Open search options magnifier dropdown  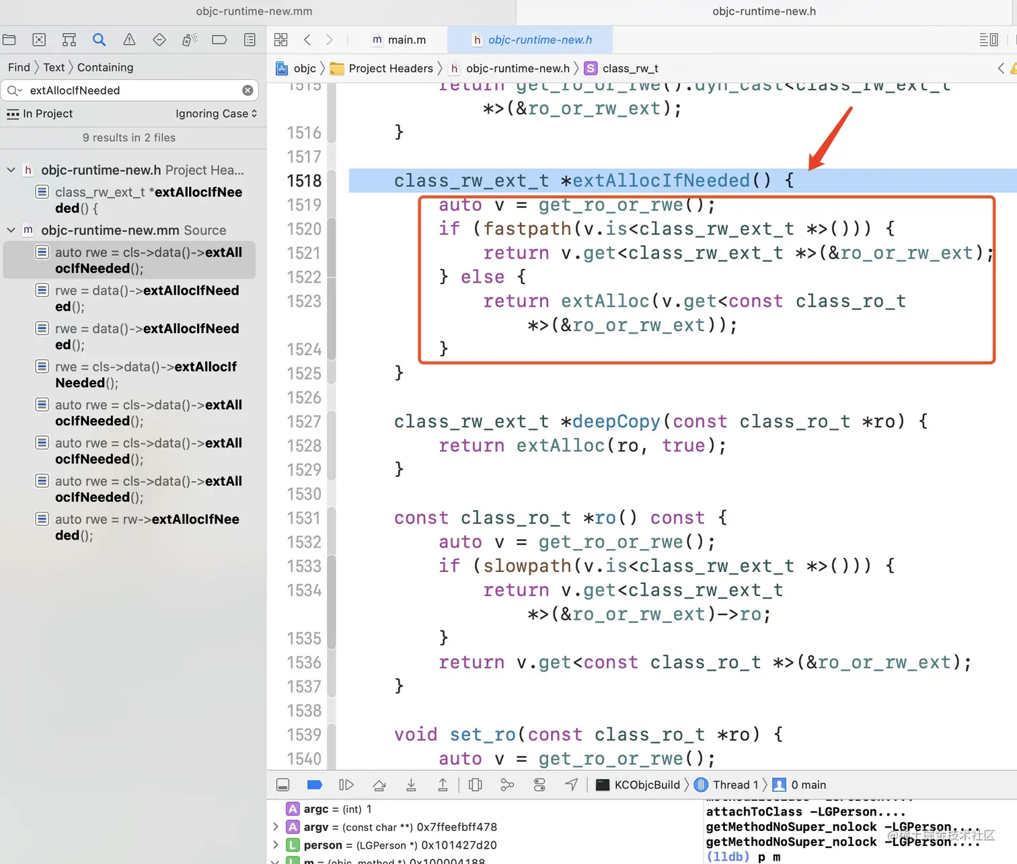(14, 90)
